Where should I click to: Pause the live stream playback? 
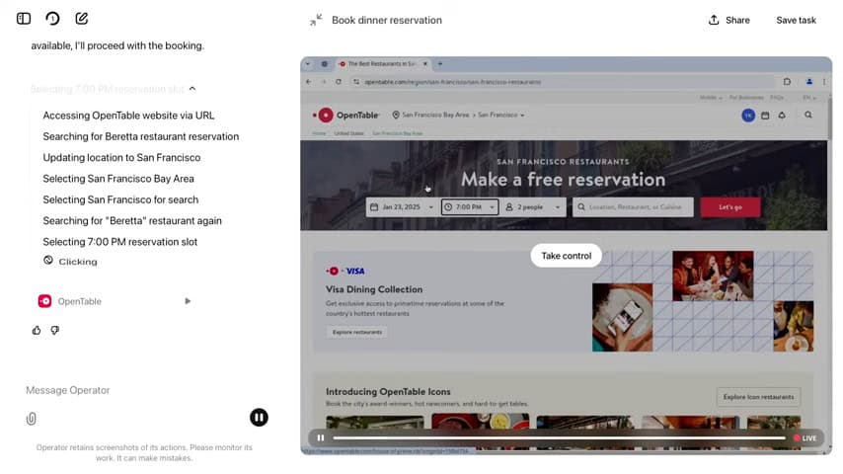click(x=321, y=437)
